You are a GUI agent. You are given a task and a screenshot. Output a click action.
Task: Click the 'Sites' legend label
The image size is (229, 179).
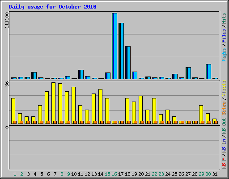click(x=224, y=108)
